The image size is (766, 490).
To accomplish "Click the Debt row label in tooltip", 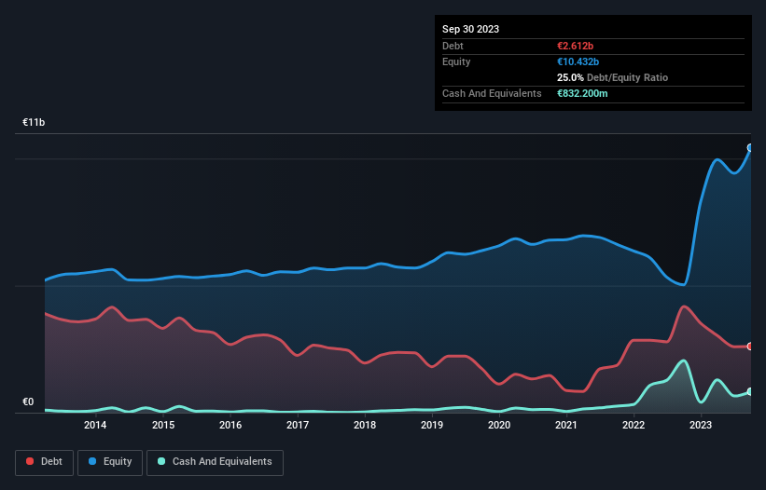I will (453, 46).
